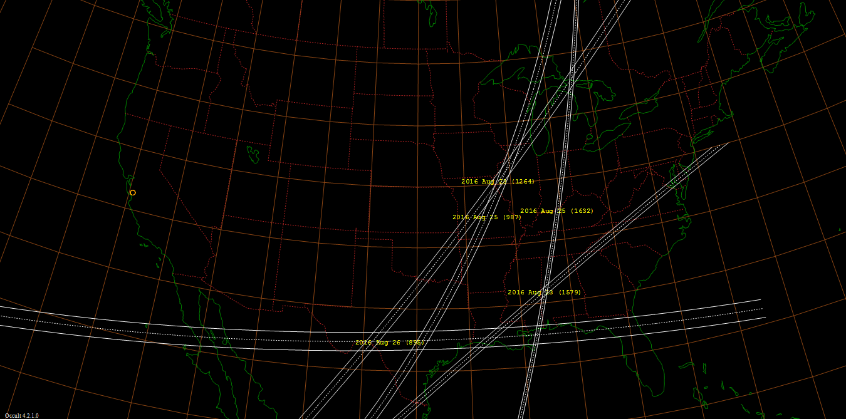
Task: Click where the 895 and 1632 paths cross
Action: tap(536, 335)
